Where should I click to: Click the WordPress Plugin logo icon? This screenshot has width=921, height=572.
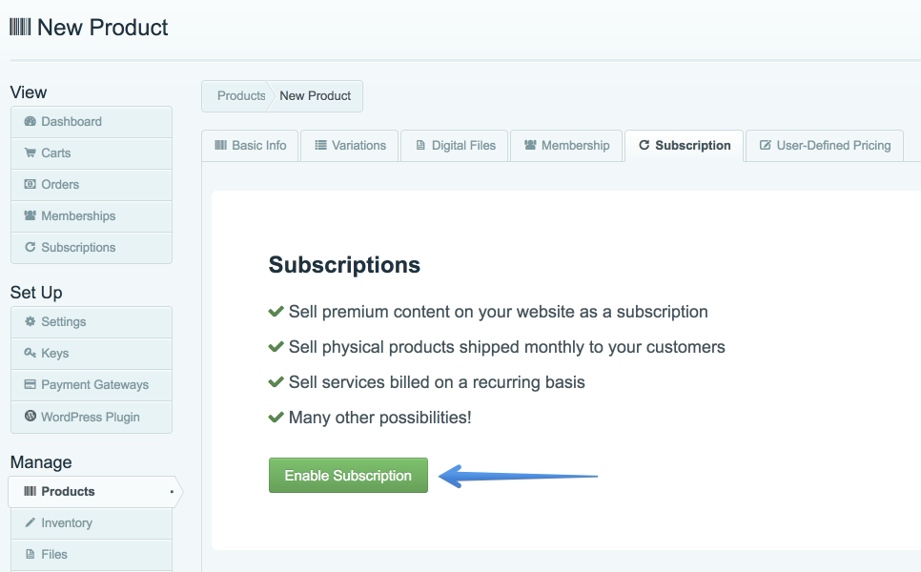30,417
